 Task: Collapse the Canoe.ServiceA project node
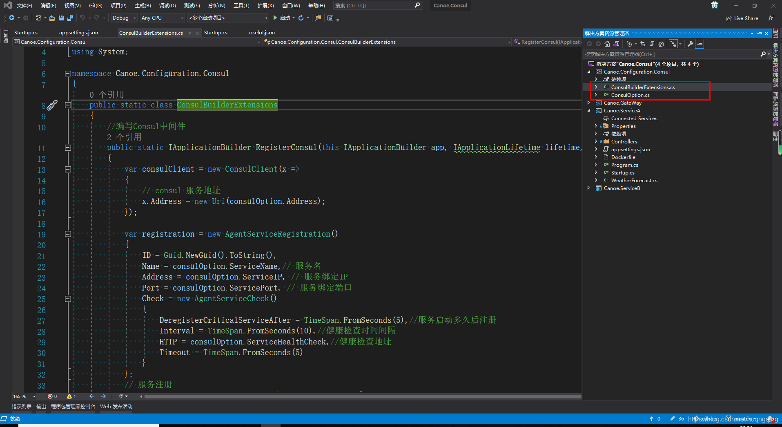point(589,110)
